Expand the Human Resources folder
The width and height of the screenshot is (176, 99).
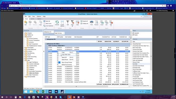pyautogui.click(x=24, y=50)
